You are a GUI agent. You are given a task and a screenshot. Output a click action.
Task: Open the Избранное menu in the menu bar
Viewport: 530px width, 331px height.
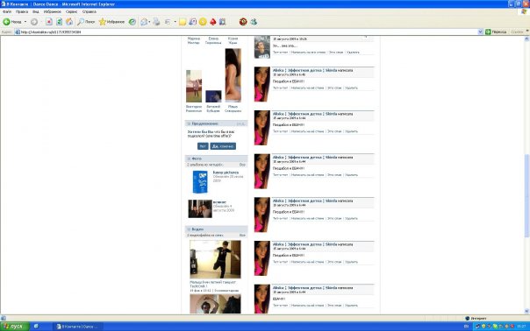tap(53, 11)
